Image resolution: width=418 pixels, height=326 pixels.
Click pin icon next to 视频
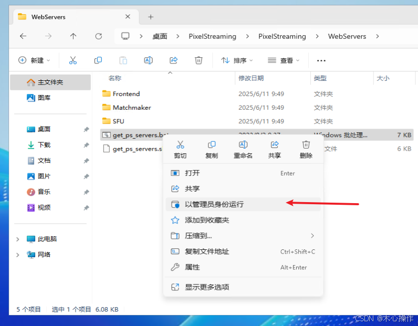[86, 208]
